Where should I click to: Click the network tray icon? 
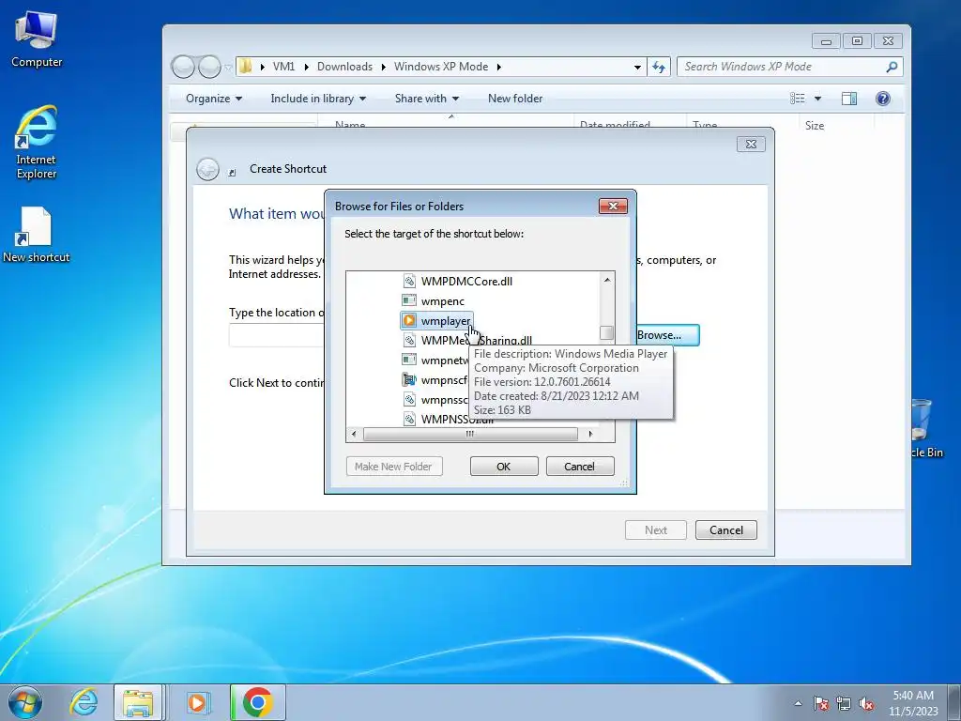pyautogui.click(x=844, y=703)
